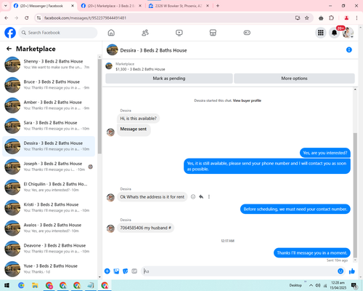
Task: Click the 'Hi, is this available?' message
Action: click(x=138, y=119)
